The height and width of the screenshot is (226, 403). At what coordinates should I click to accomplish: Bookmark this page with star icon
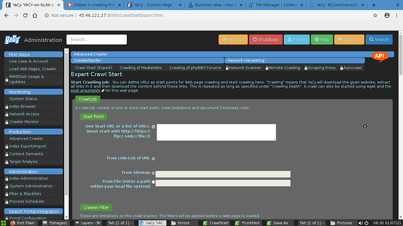(x=375, y=15)
